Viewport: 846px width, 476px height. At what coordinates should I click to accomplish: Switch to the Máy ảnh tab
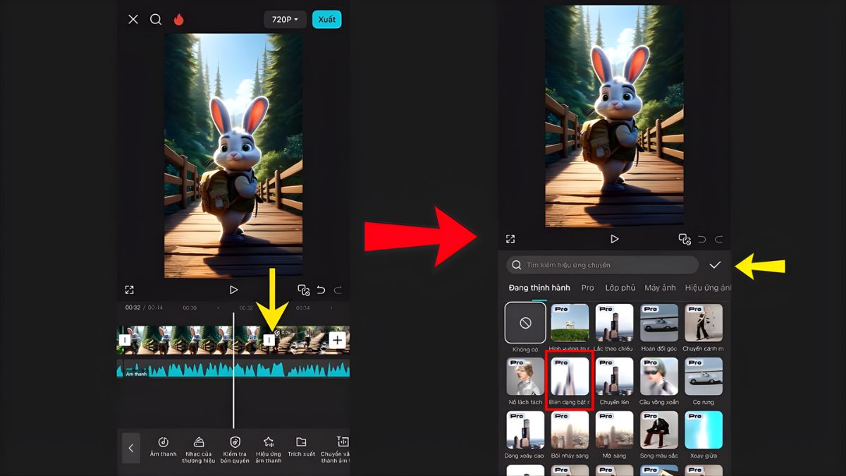tap(660, 288)
